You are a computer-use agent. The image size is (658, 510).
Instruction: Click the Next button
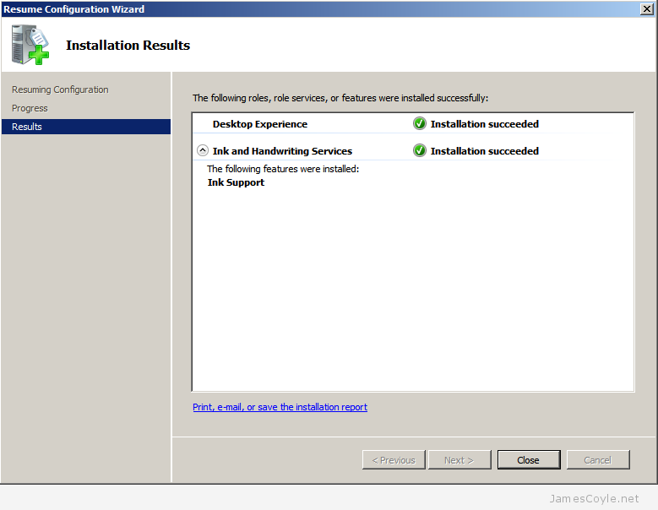(x=460, y=460)
